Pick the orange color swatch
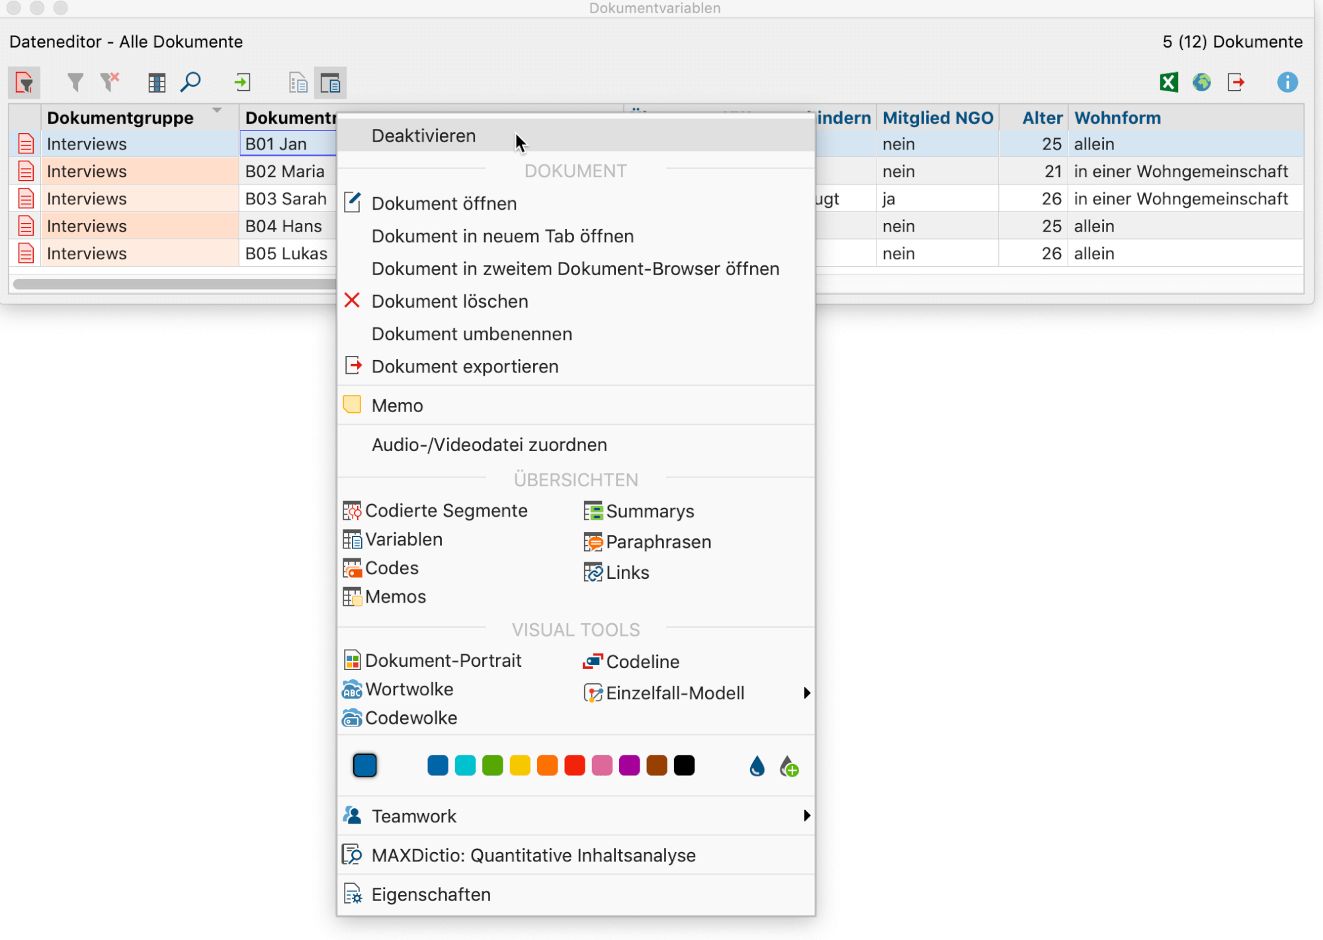The image size is (1323, 940). [x=547, y=765]
